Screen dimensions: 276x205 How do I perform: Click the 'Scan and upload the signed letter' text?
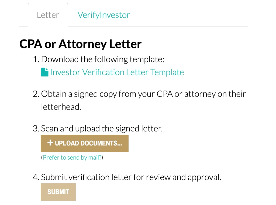coord(102,128)
